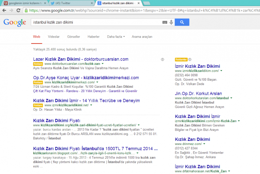Expand the Daha fazla menu

(x=116, y=37)
